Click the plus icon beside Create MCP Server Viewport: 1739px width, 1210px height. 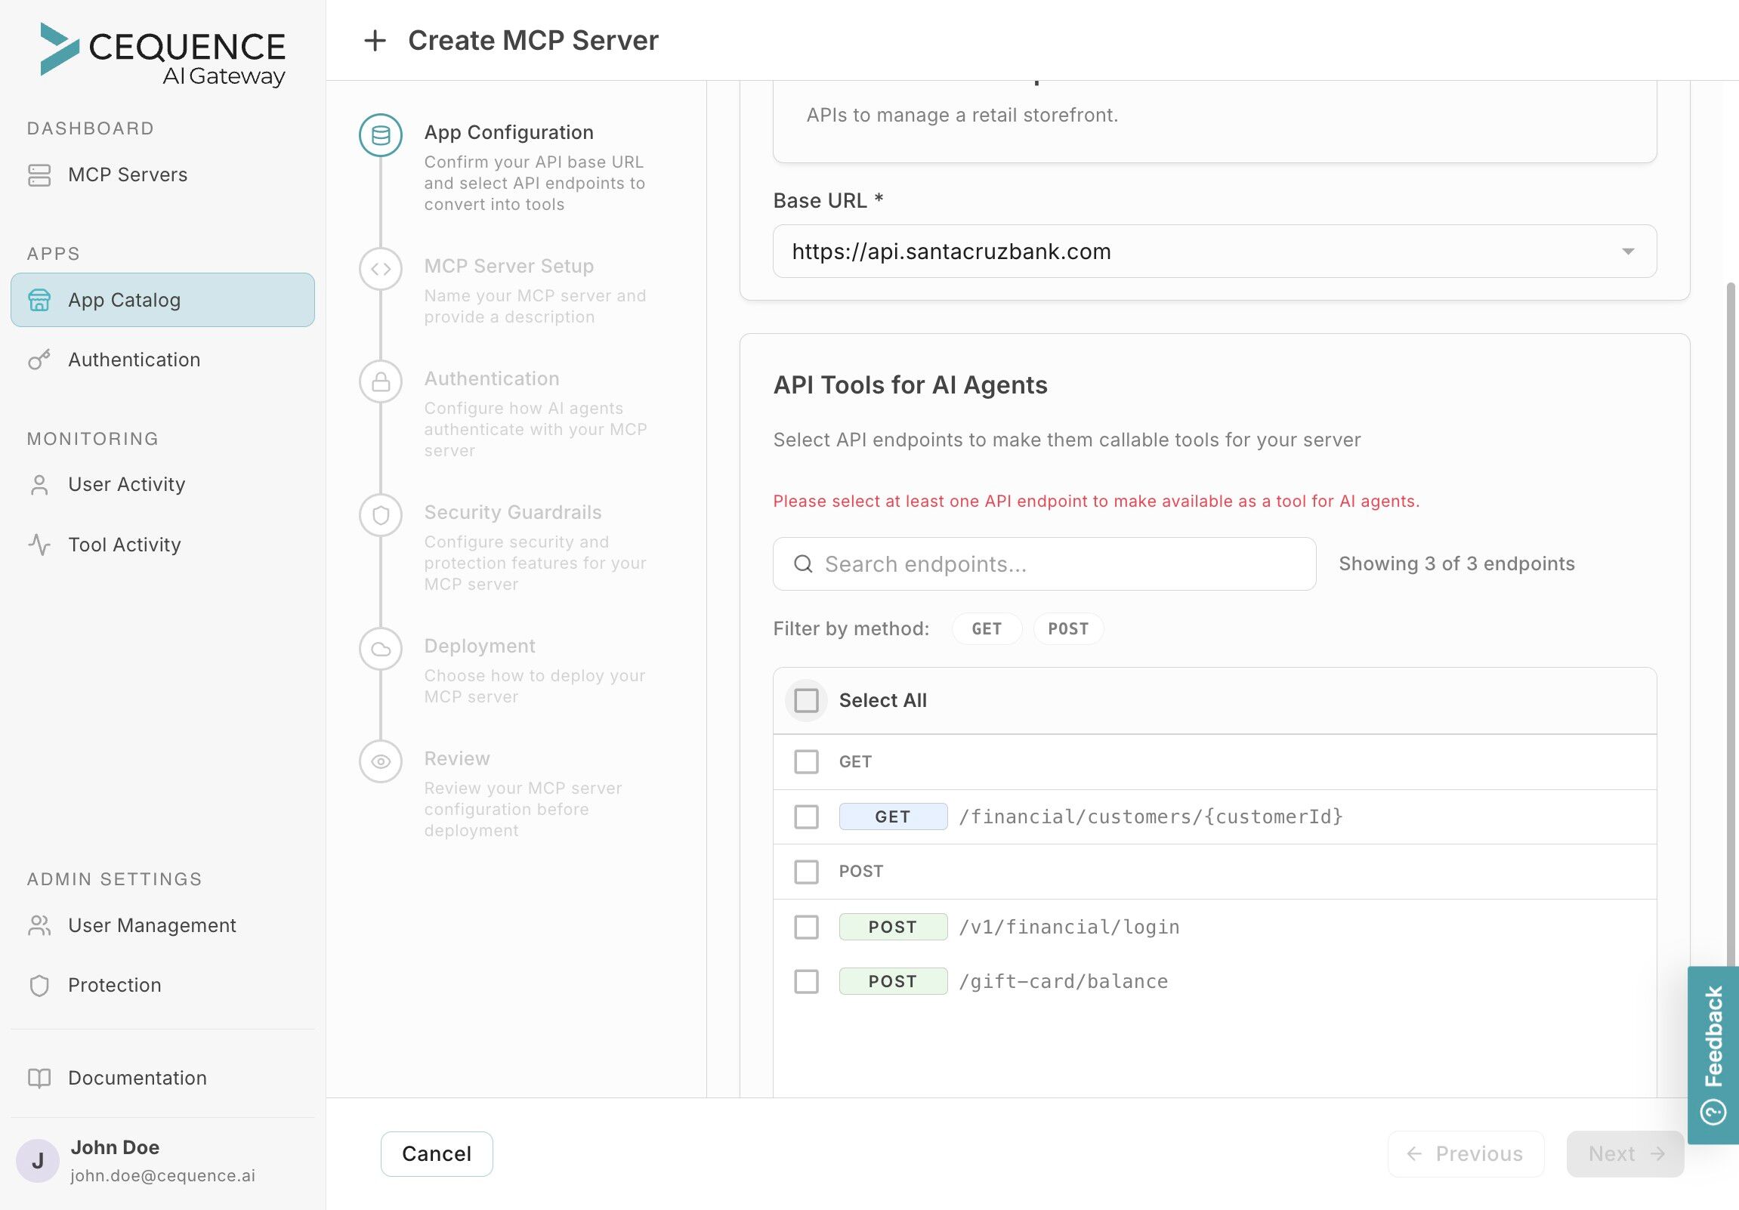(375, 41)
